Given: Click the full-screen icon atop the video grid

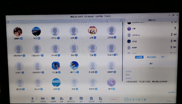Looking at the screenshot, I should tap(121, 20).
